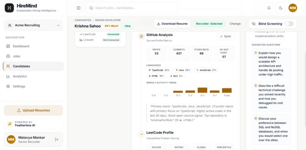Image resolution: width=306 pixels, height=150 pixels.
Task: Collapse the sidebar panel icon
Action: point(79,8)
